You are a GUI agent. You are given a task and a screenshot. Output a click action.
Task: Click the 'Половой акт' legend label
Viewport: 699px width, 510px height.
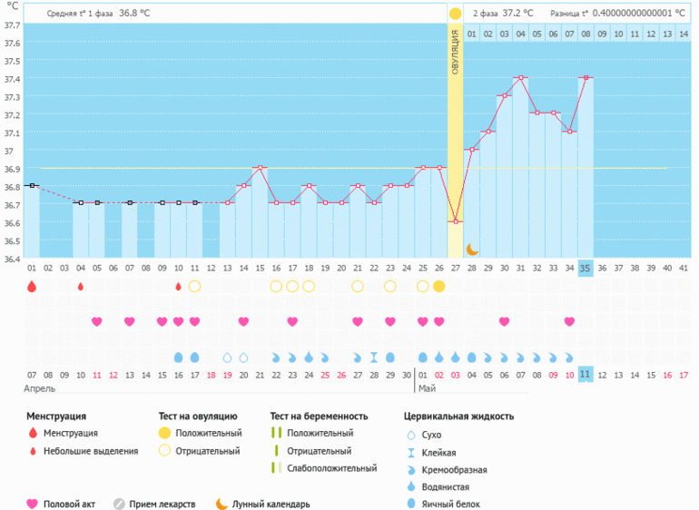point(69,504)
